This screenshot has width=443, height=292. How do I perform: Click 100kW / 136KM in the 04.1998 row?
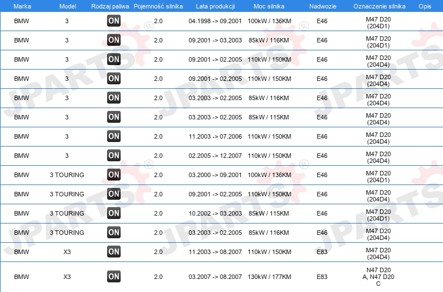(269, 21)
